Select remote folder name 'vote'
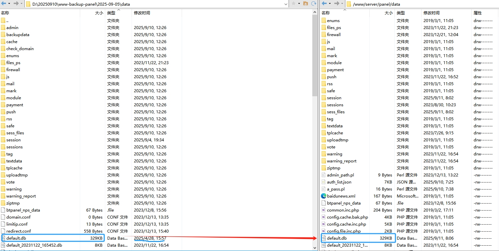This screenshot has height=251, width=499. tap(331, 147)
